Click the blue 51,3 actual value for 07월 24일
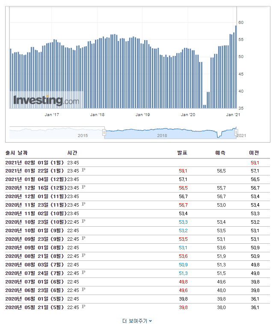This screenshot has height=324, width=273. (183, 273)
